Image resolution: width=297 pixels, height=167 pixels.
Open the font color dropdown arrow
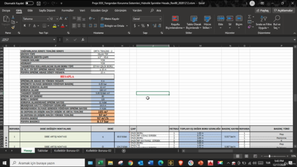click(x=66, y=26)
